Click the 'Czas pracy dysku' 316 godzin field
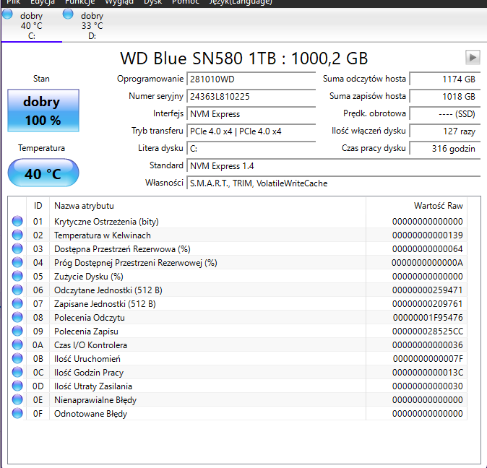Viewport: 487px width, 468px height. [x=444, y=149]
